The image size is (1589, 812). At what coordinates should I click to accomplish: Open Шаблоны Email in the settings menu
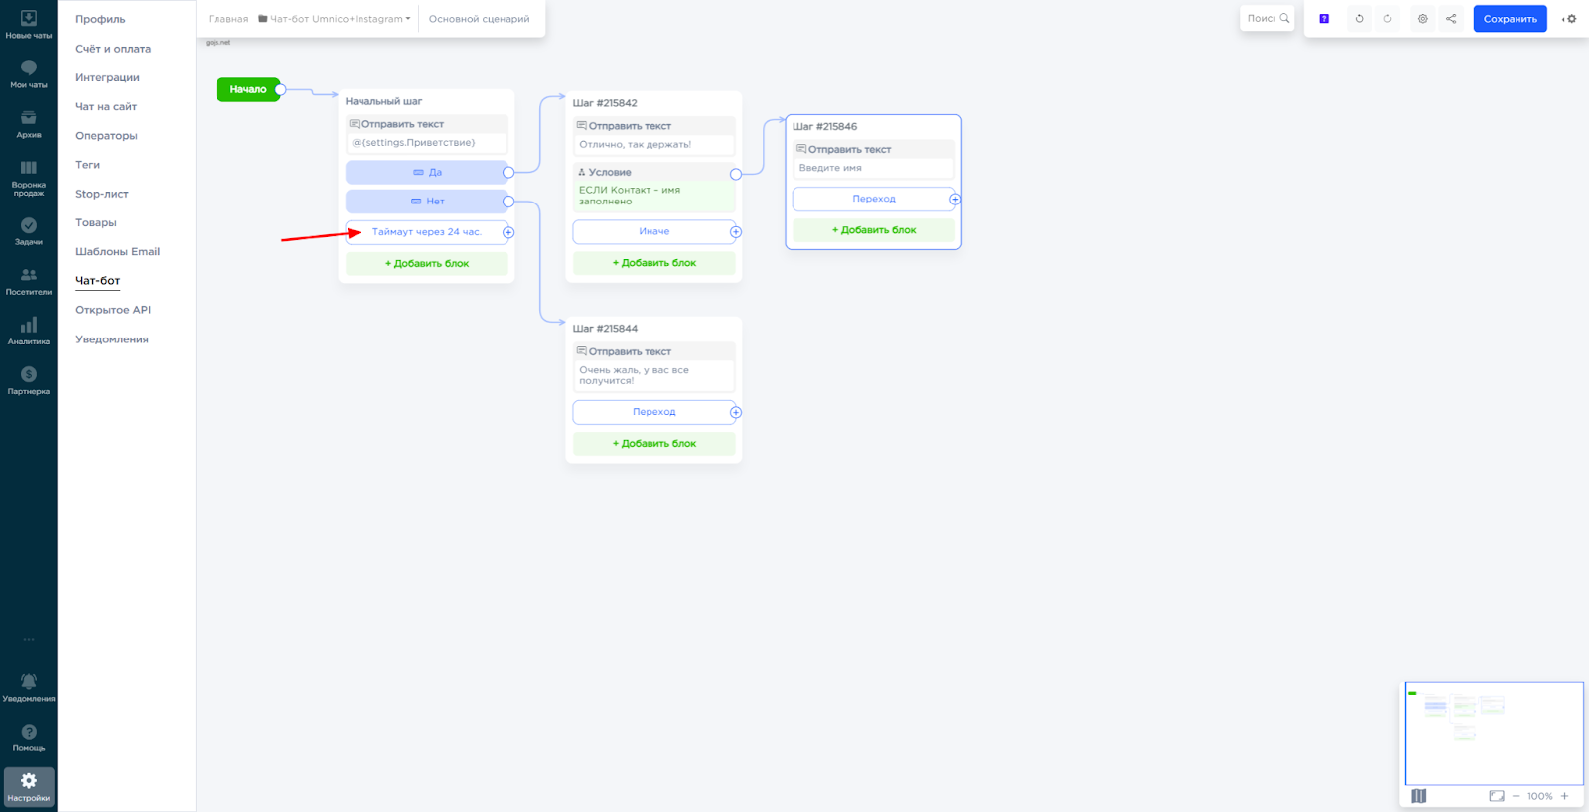coord(117,252)
